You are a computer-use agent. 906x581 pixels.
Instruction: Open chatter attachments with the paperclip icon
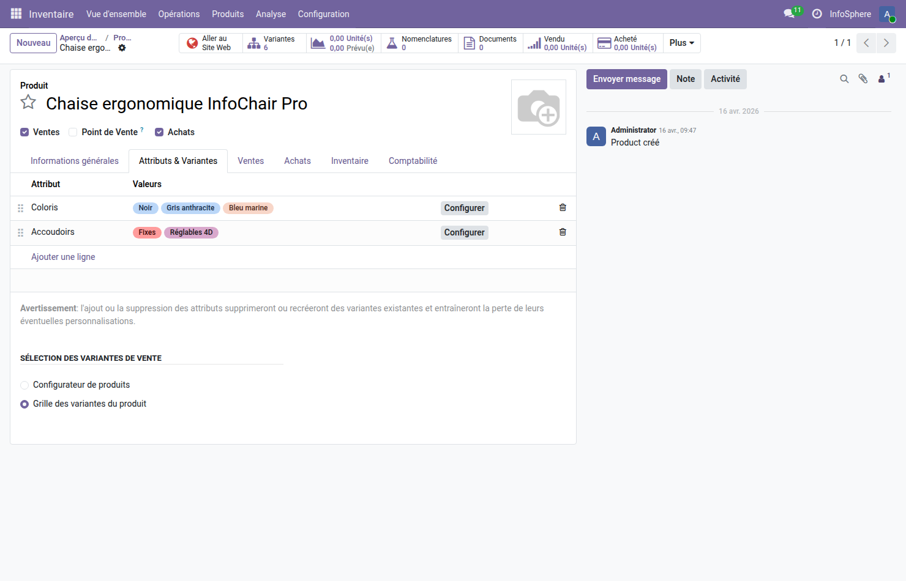coord(863,79)
